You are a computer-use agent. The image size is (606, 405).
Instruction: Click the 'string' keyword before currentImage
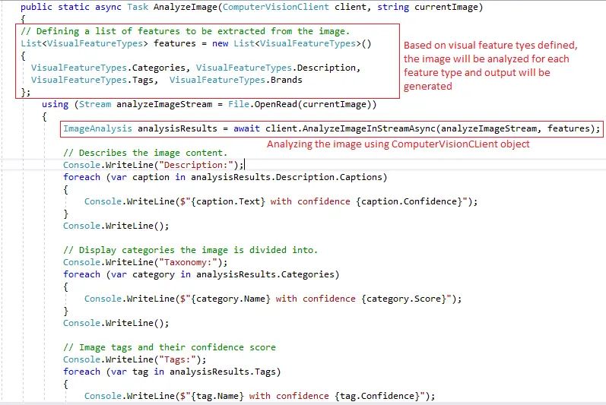(x=393, y=7)
